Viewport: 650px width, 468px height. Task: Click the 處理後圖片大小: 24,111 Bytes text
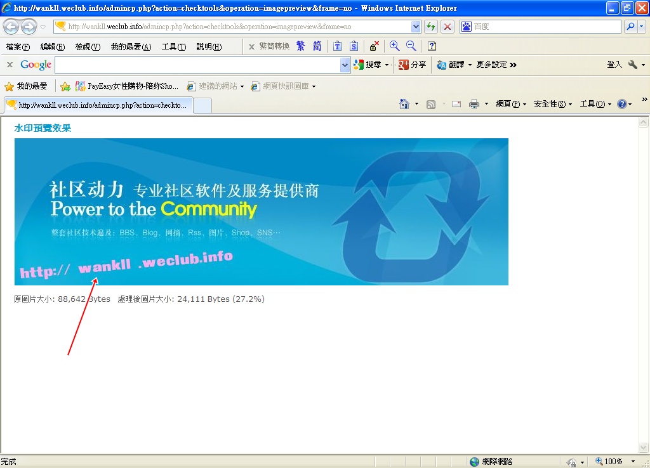(191, 299)
